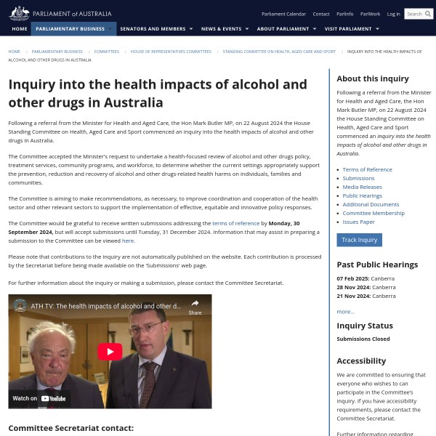Viewport: 436px width, 436px height.
Task: Open Parliament Calendar link
Action: click(283, 14)
